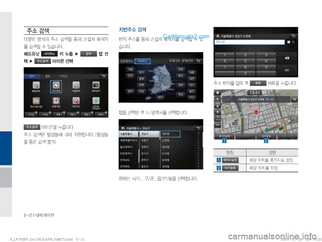Select 서울 on the province map

coord(130,69)
